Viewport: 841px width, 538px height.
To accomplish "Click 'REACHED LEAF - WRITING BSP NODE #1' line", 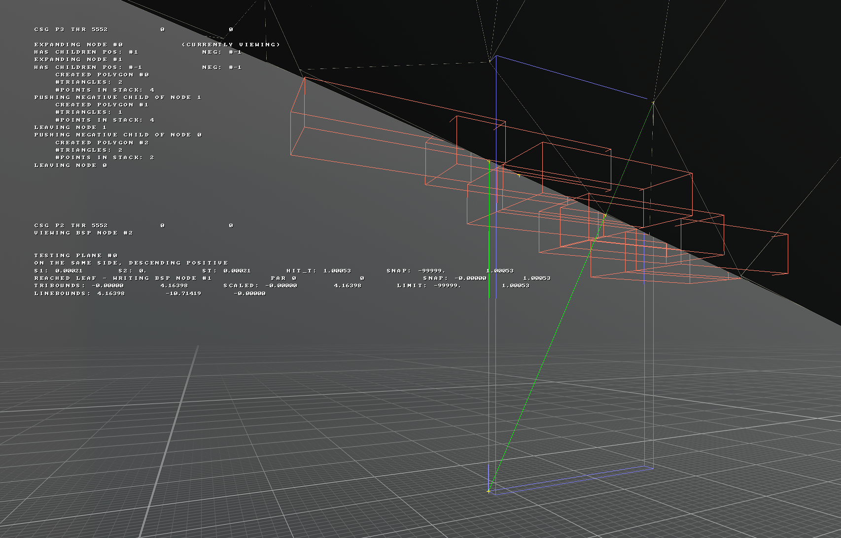I will click(x=123, y=278).
